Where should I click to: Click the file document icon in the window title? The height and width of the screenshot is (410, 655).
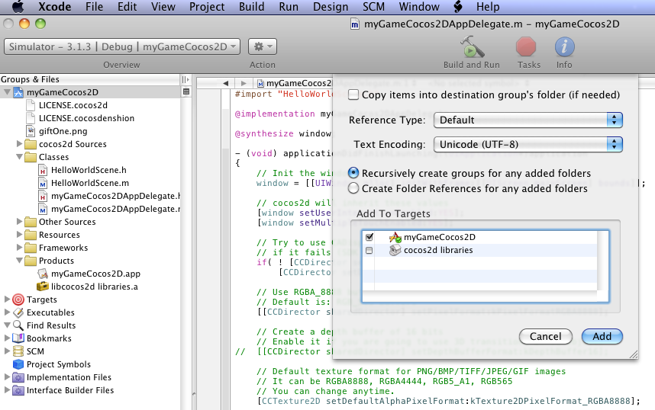(x=355, y=24)
